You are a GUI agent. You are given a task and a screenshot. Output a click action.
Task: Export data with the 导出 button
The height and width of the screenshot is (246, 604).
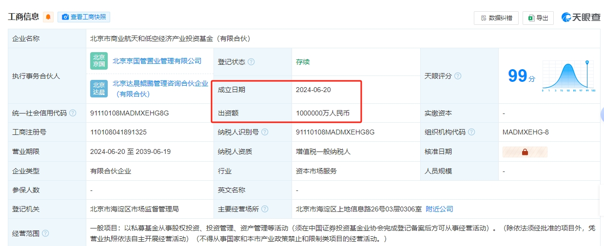point(538,18)
